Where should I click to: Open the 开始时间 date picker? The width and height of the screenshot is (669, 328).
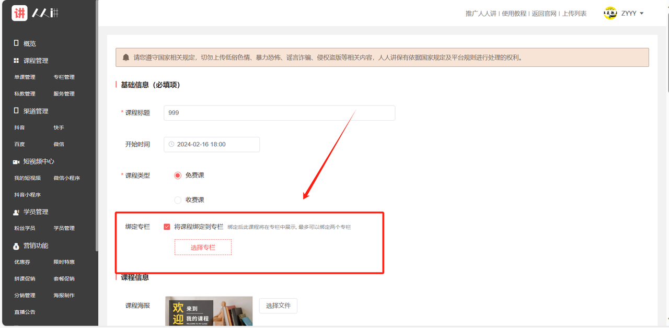[x=212, y=144]
